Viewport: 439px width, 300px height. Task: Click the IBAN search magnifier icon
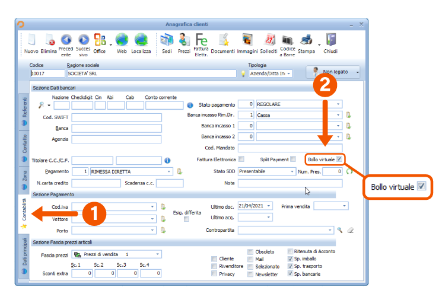coord(41,105)
